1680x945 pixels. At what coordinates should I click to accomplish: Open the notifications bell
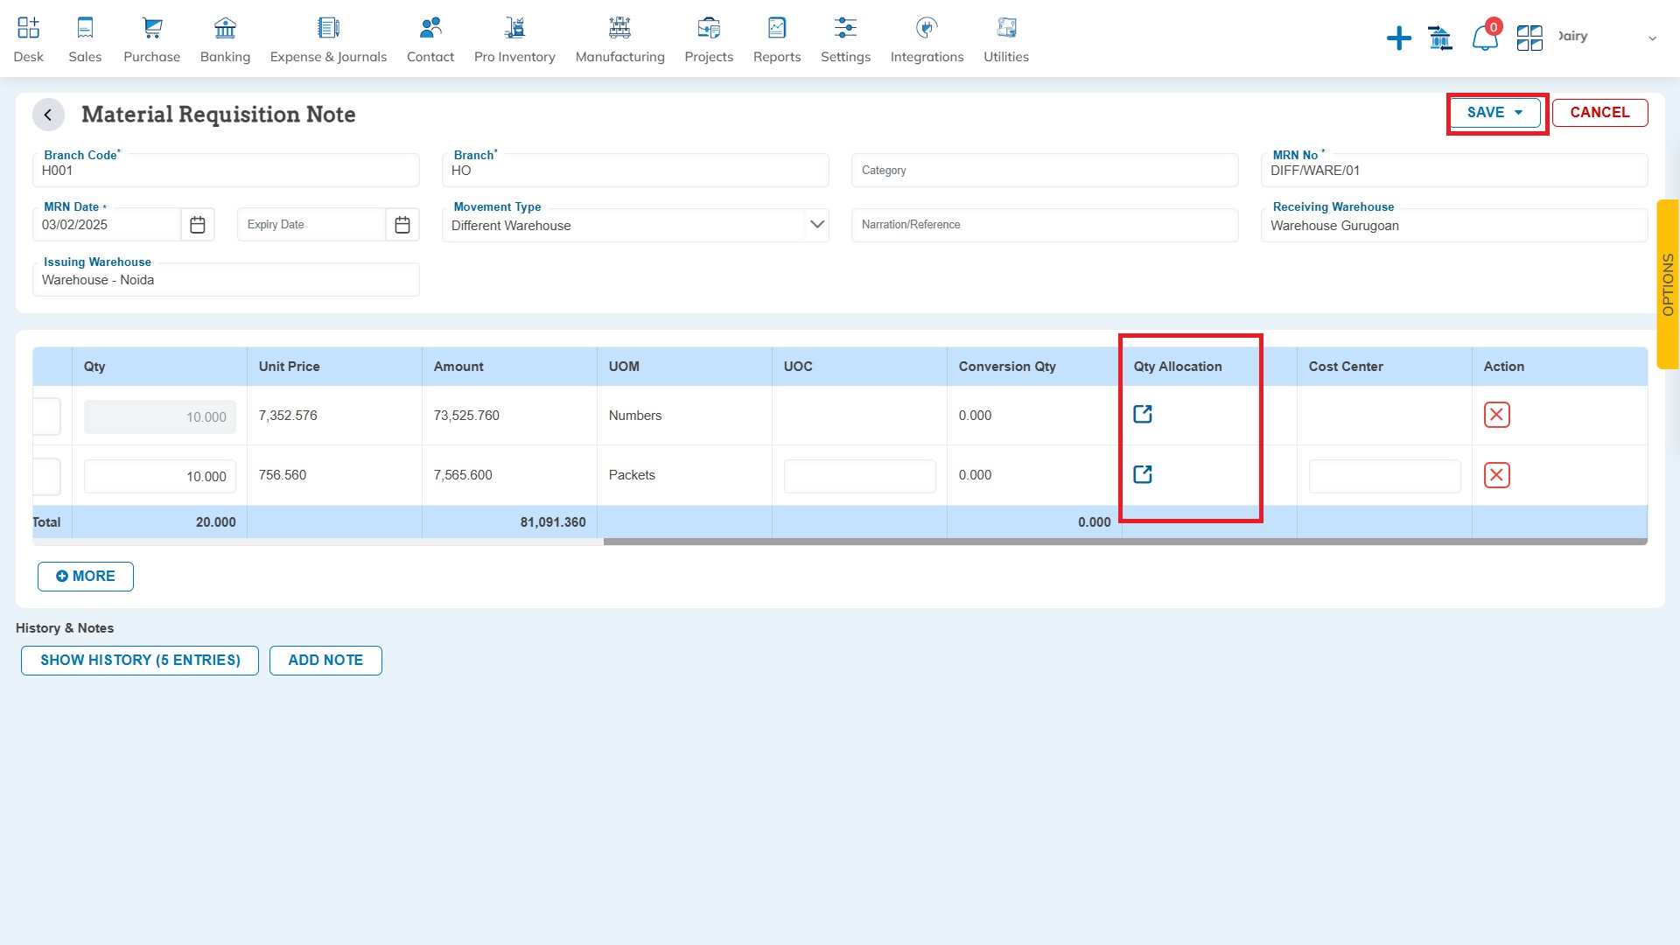[1485, 38]
